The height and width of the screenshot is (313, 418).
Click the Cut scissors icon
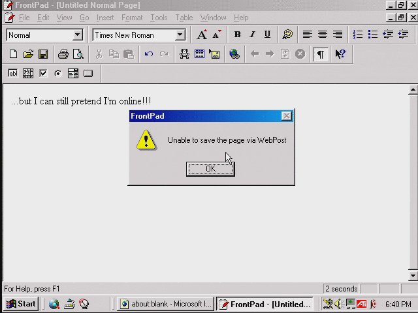click(99, 54)
